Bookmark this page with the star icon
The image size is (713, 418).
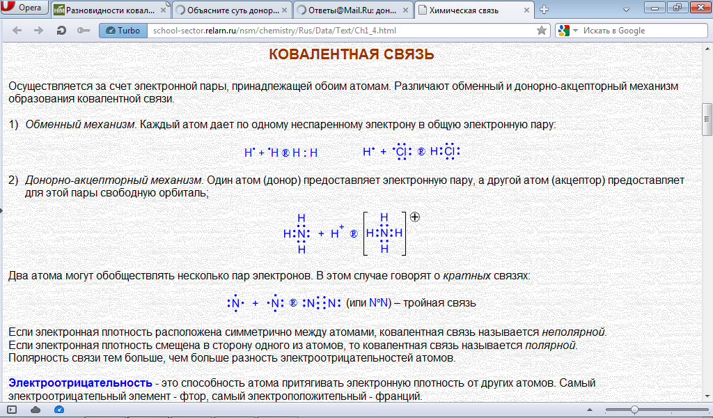point(542,31)
